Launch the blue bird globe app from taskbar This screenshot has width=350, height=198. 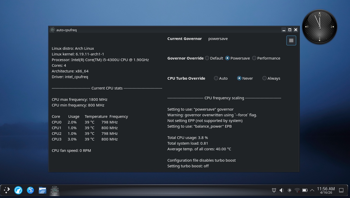point(30,190)
